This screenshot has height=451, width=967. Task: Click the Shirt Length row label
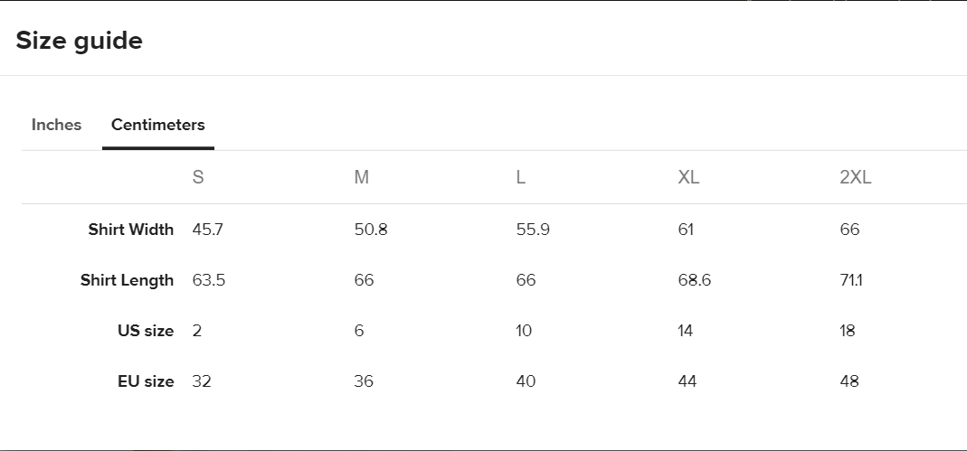127,279
